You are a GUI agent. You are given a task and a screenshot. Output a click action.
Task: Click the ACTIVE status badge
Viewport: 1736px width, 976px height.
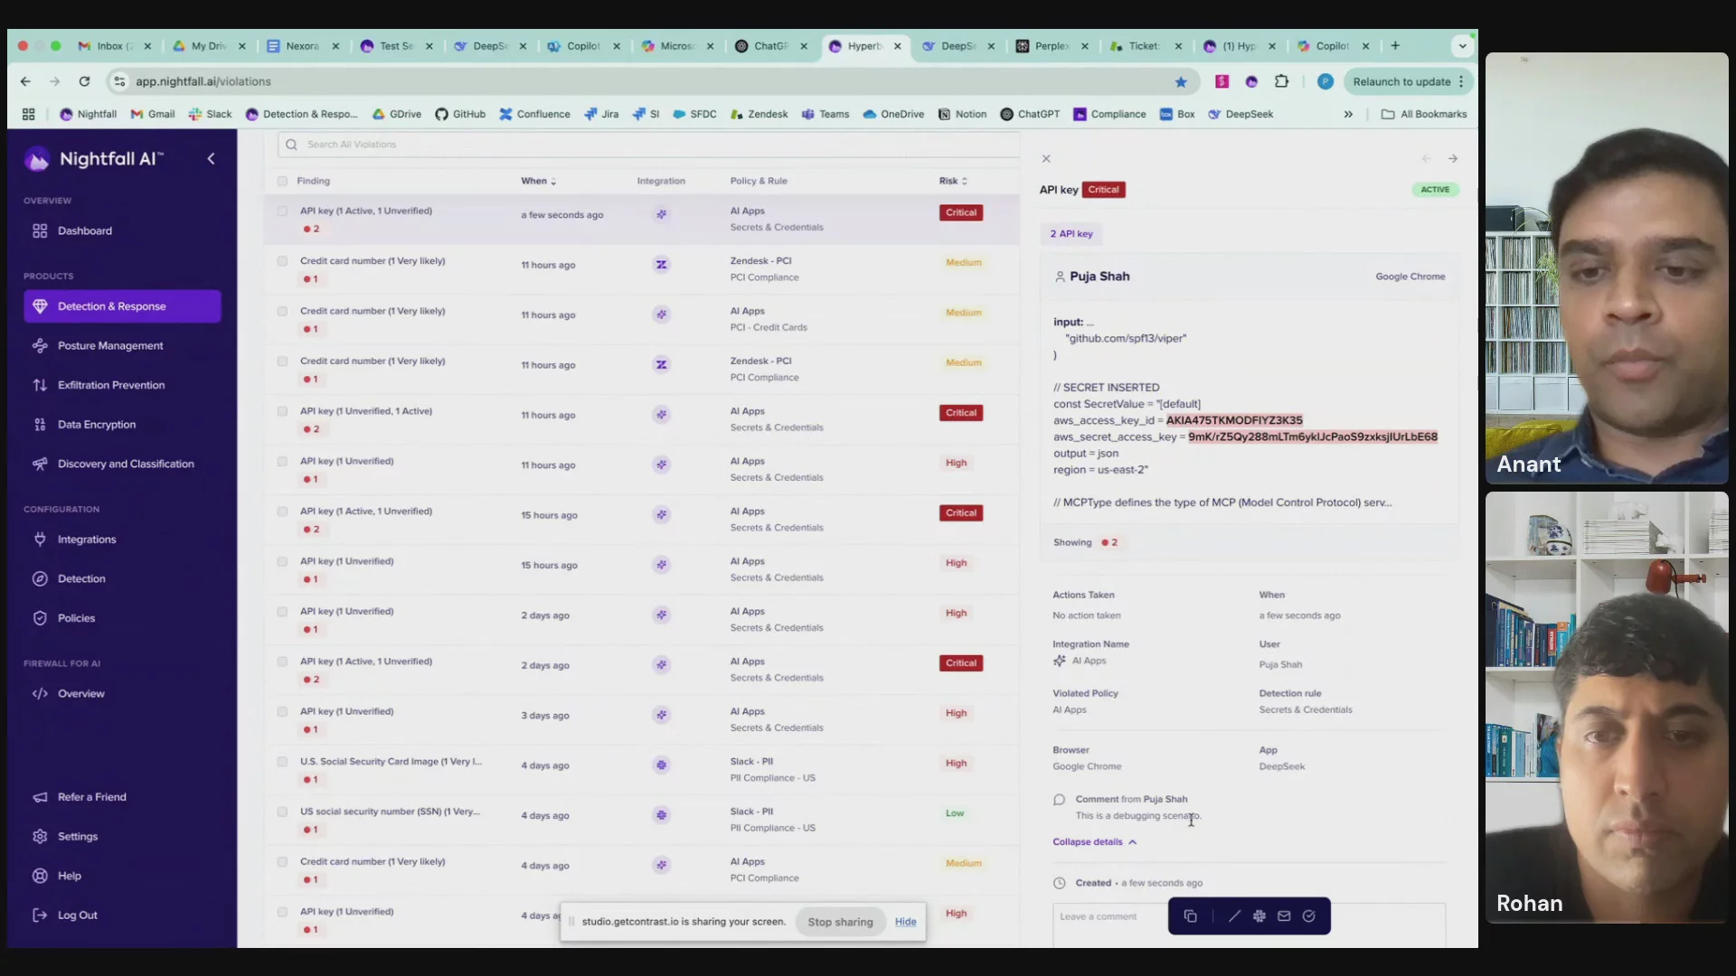[1435, 190]
